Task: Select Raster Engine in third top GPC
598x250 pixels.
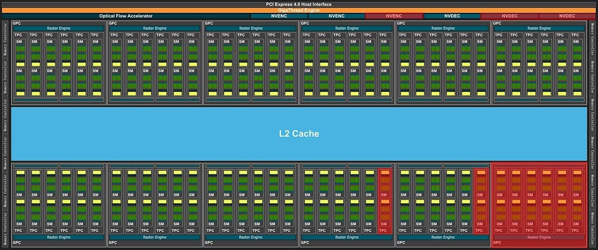Action: click(x=251, y=28)
